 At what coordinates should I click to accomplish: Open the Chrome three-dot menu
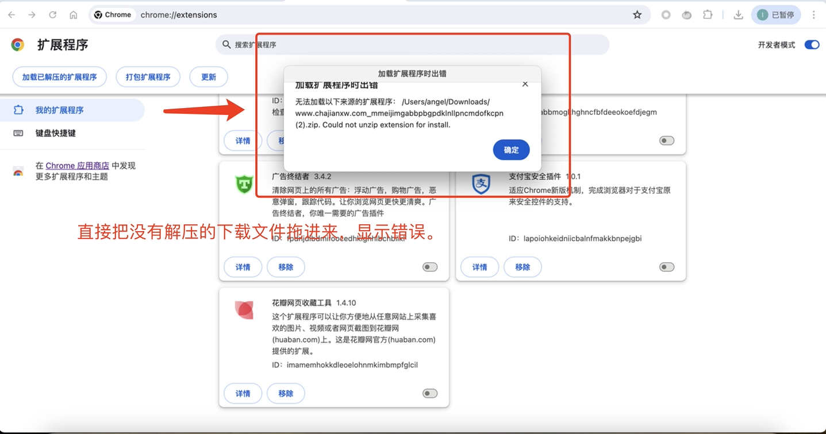(813, 15)
